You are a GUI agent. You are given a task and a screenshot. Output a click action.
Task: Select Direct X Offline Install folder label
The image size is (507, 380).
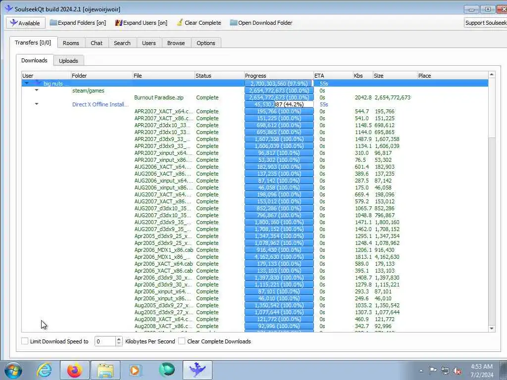coord(100,104)
